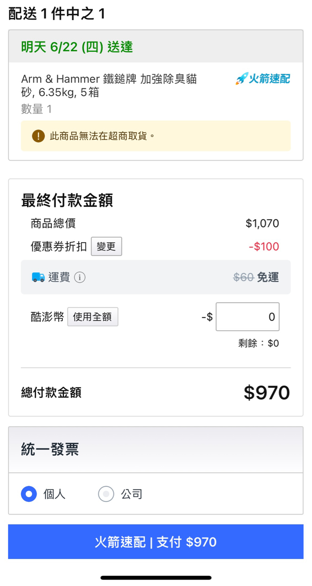
Task: Tap the 火箭速配 rocket logo
Action: 263,79
